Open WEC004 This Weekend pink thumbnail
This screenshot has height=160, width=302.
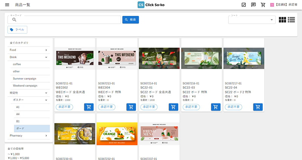[117, 58]
